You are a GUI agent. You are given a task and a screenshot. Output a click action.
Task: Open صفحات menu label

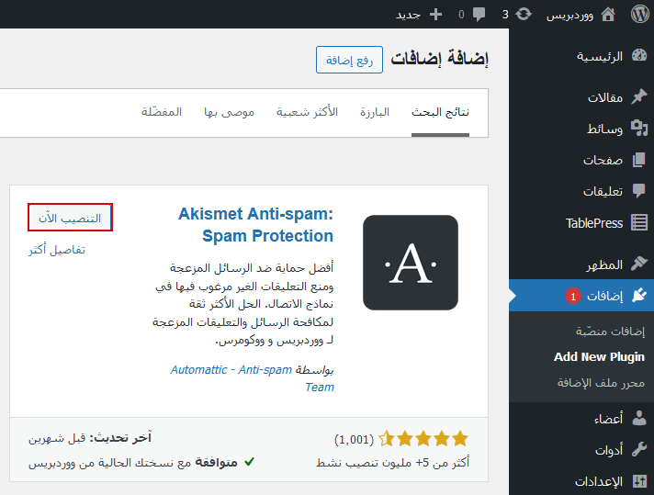coord(603,161)
